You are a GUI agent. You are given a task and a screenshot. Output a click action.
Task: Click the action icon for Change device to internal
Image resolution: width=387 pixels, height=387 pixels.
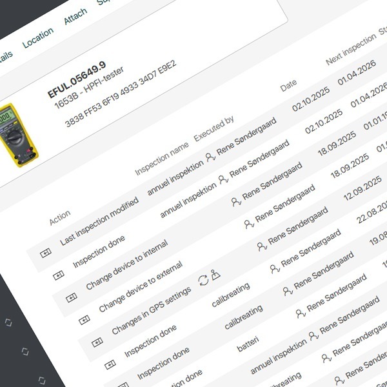(71, 297)
